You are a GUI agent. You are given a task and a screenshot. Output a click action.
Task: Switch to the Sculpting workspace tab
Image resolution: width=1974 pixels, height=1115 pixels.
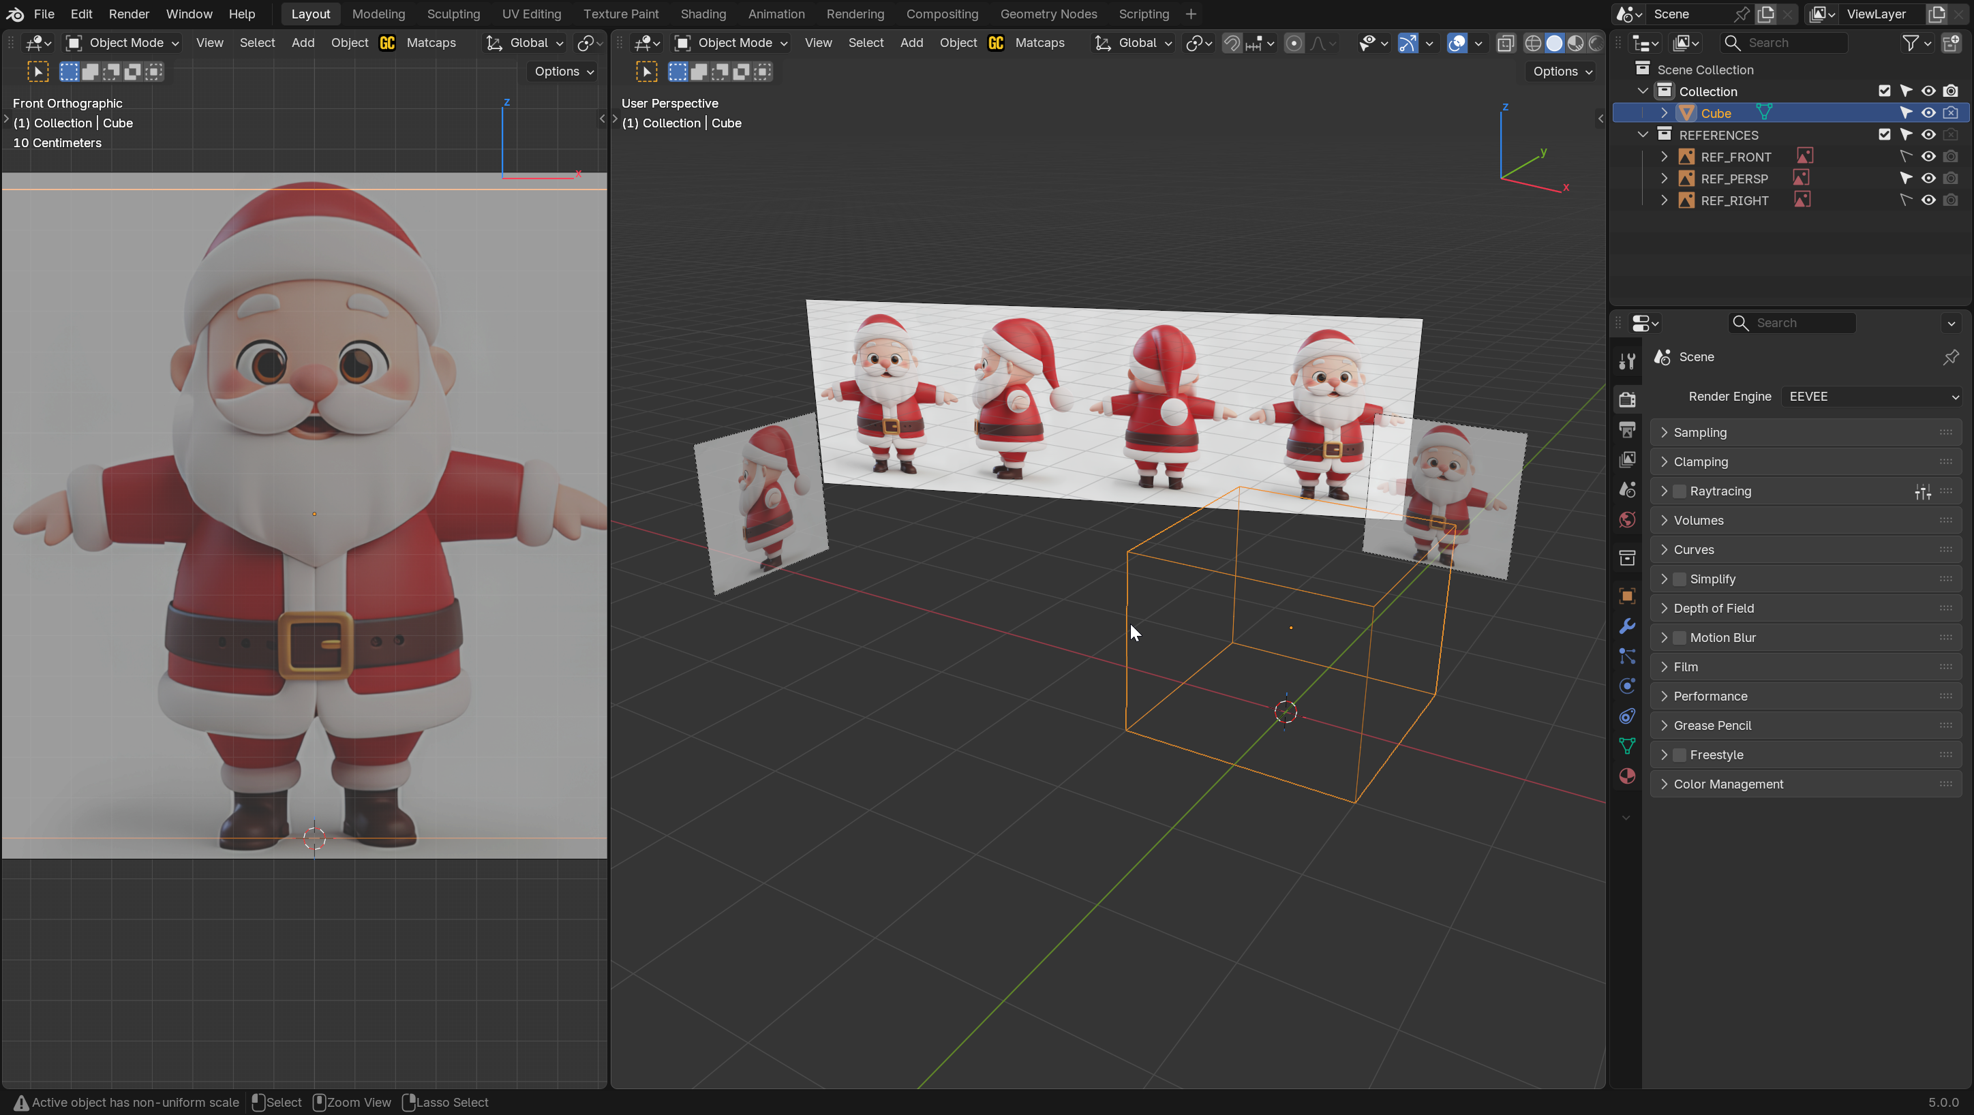pos(453,14)
